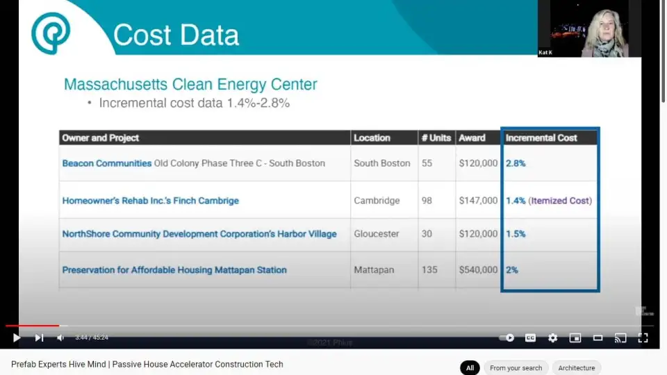Mute the video volume

click(60, 337)
